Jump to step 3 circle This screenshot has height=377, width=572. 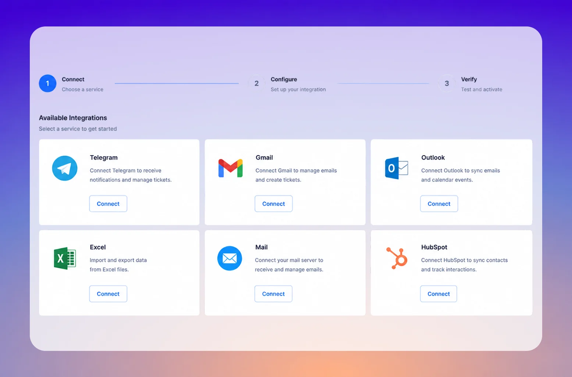[x=447, y=83]
